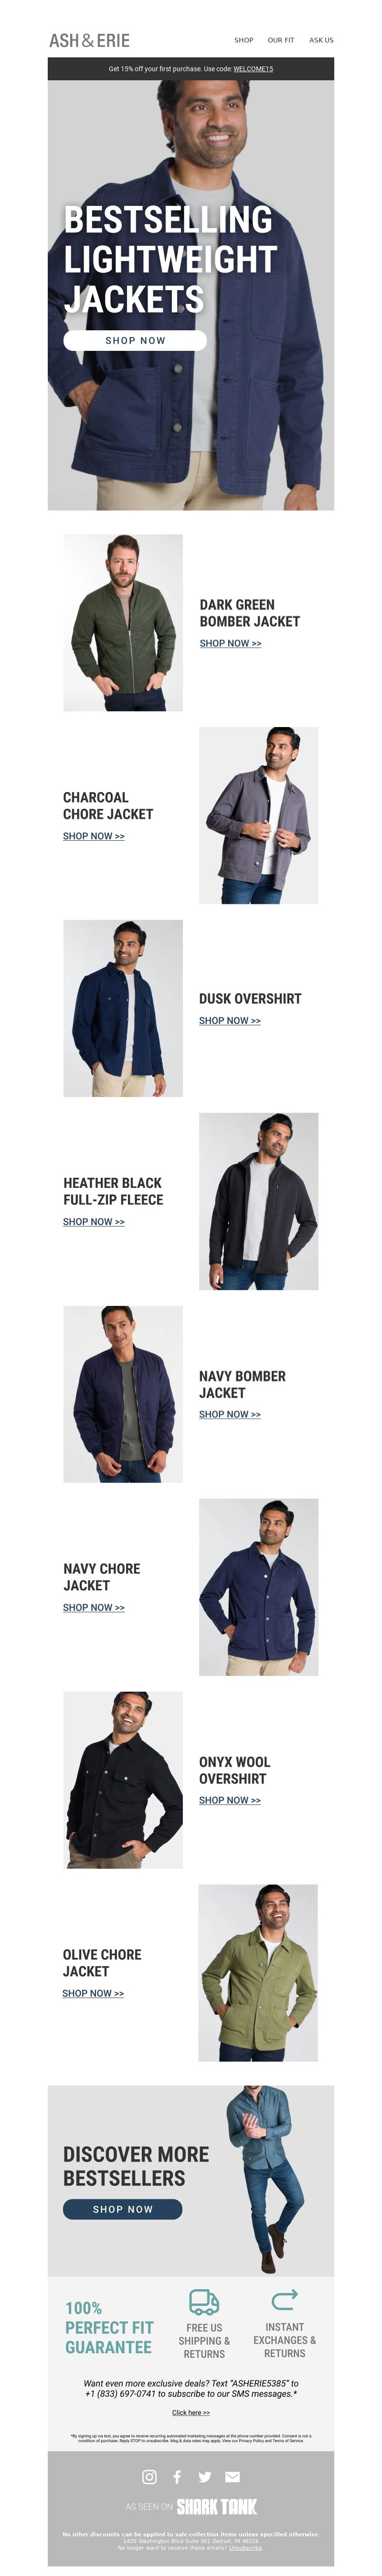Click the white SHOP NOW hero button
382x2576 pixels.
(135, 340)
